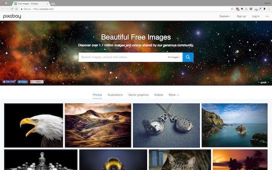The width and height of the screenshot is (272, 170).
Task: Focus the search images input field
Action: pyautogui.click(x=122, y=57)
